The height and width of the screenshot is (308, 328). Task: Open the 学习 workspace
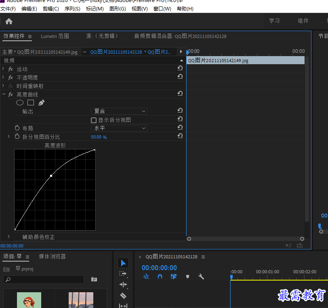[274, 21]
